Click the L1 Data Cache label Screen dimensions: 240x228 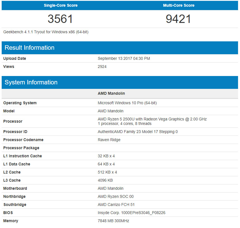coord(17,164)
